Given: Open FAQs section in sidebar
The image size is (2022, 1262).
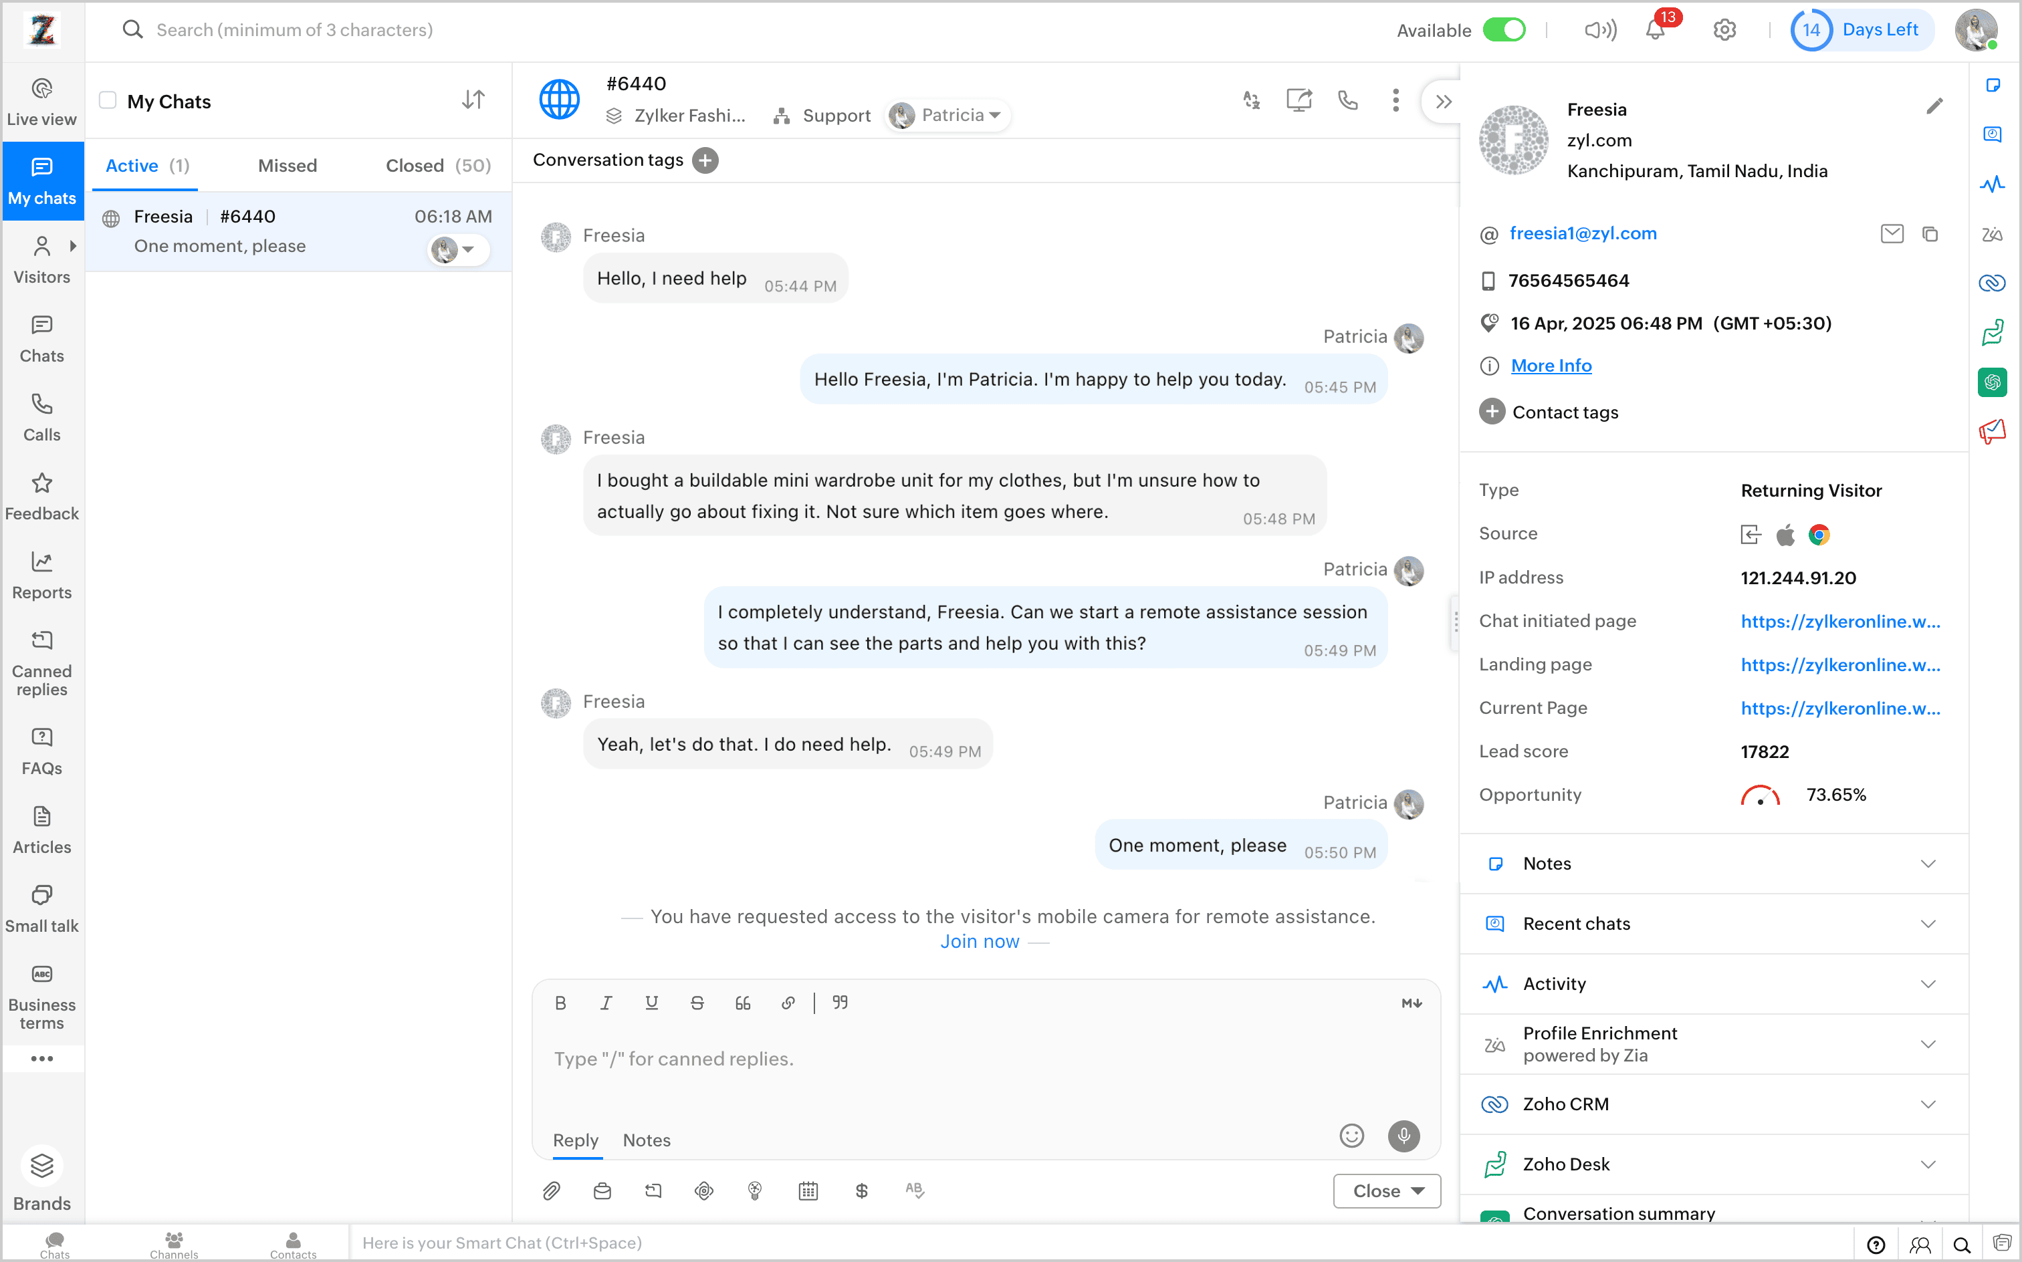Looking at the screenshot, I should click(x=41, y=751).
